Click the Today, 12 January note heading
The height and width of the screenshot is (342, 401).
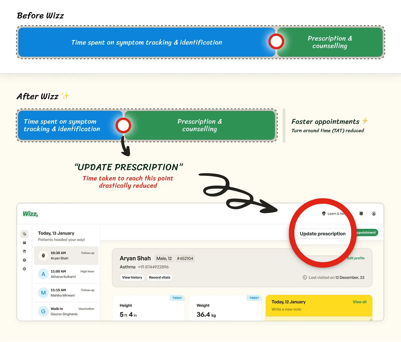tap(288, 302)
